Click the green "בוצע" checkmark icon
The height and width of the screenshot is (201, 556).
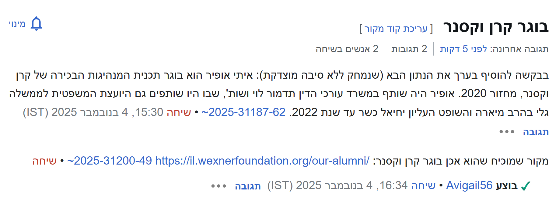tap(526, 186)
